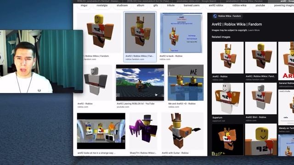Viewport: 294px width, 165px height.
Task: Select the tribute suggestion chip
Action: [x=170, y=5]
